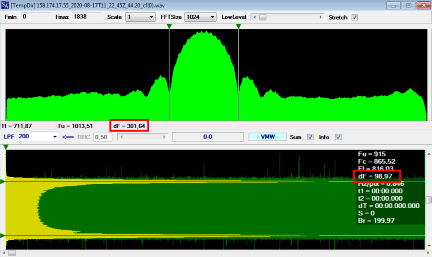Click the dT = 00:00.000.000 info text
This screenshot has height=257, width=432.
tap(389, 206)
